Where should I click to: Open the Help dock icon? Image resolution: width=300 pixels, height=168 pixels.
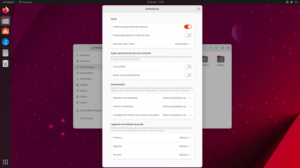[5, 42]
